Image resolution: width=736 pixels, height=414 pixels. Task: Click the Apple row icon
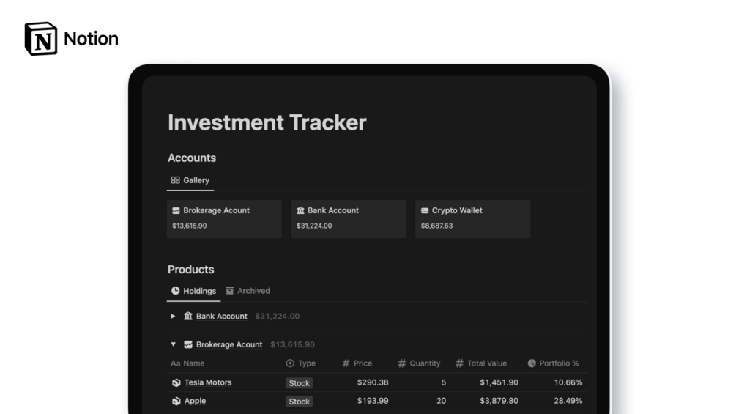pos(176,401)
